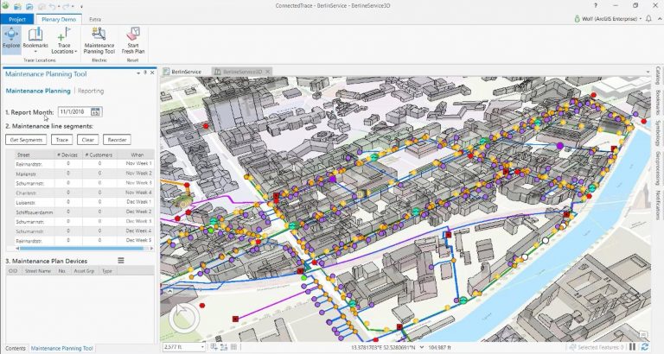Select the Marienstr. Nov Week 2 row
664x354 pixels.
point(83,174)
